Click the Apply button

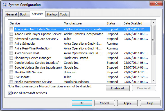point(127,103)
